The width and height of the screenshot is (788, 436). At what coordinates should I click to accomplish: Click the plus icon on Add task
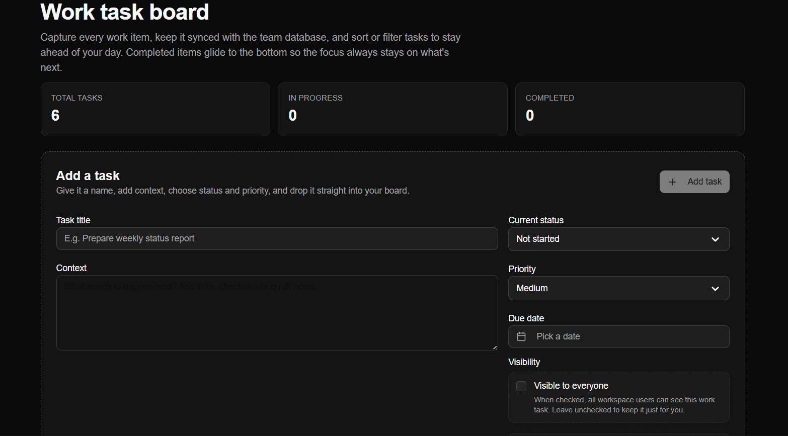point(672,182)
